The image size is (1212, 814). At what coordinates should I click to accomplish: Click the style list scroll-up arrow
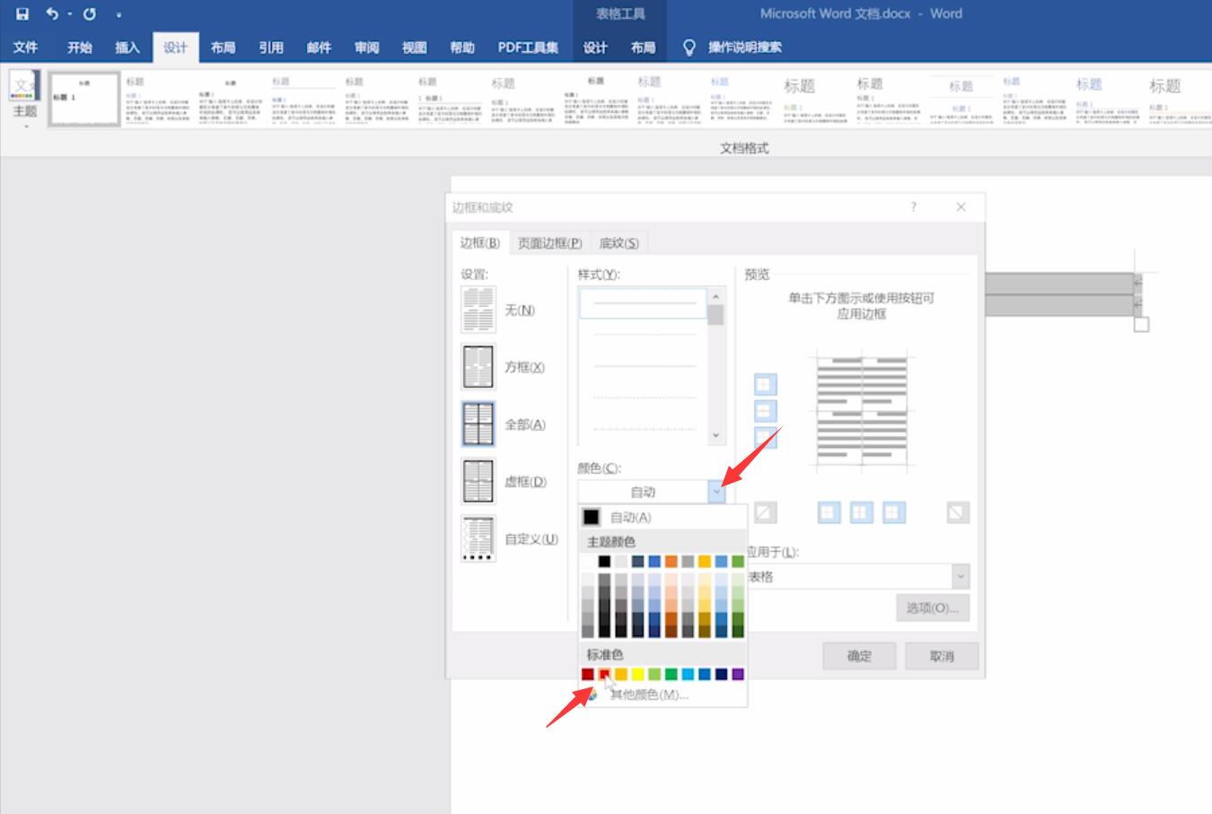[x=716, y=296]
